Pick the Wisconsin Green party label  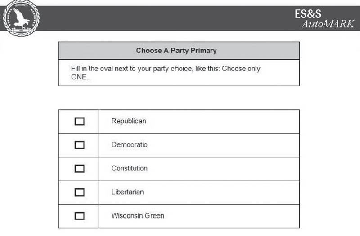(x=138, y=216)
